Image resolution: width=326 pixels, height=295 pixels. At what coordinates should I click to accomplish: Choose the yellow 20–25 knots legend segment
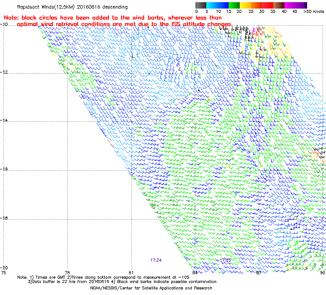[x=245, y=5]
